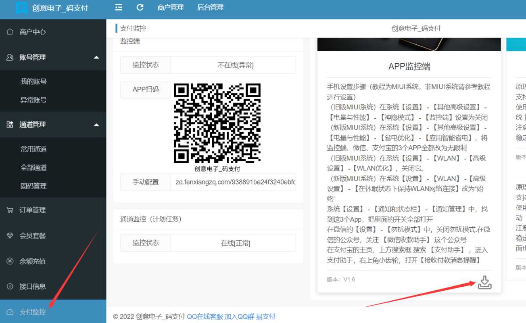The height and width of the screenshot is (323, 526).
Task: Click the 不在线[异常] status value
Action: click(x=236, y=65)
